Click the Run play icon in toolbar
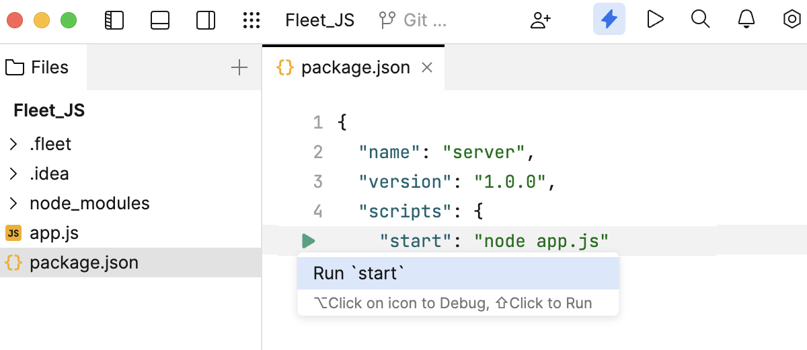 tap(654, 20)
